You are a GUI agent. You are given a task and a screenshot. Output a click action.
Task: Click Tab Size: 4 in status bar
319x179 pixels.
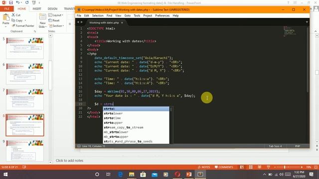[x=275, y=146]
